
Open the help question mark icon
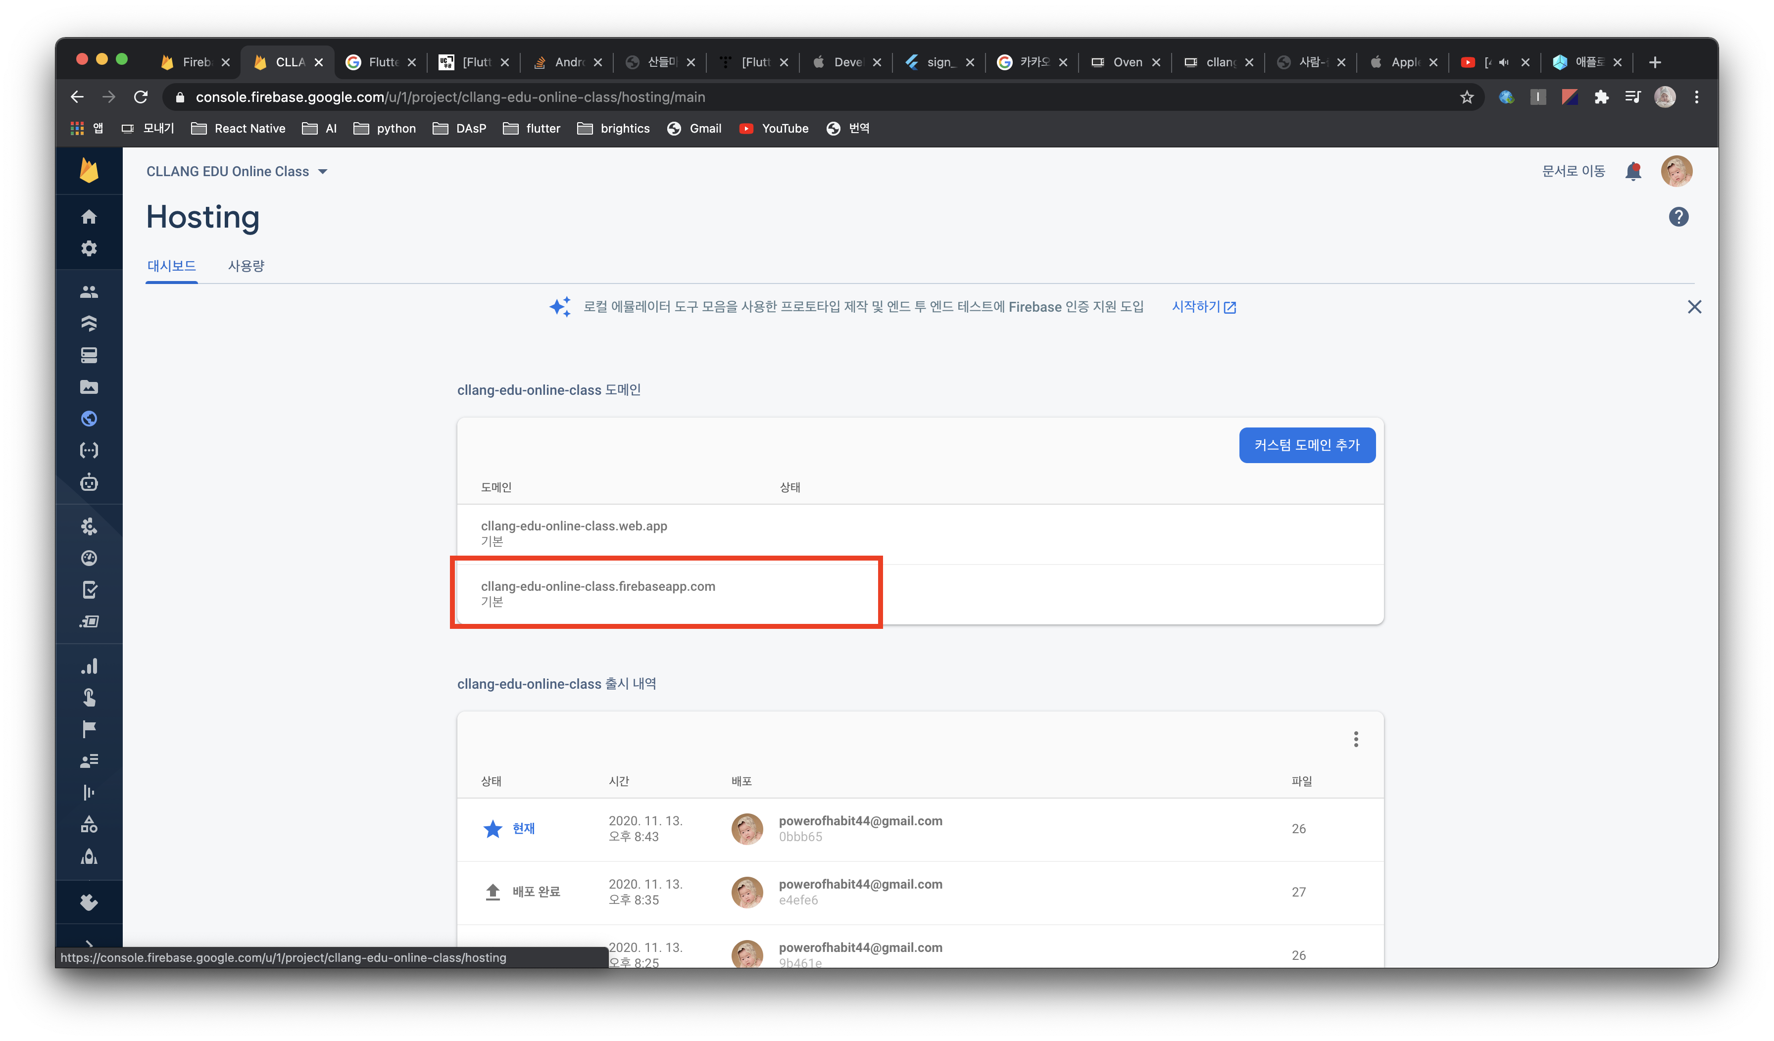[x=1678, y=217]
